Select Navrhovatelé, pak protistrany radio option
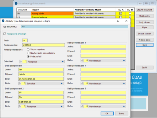This screenshot has height=118, width=157. pyautogui.click(x=28, y=53)
